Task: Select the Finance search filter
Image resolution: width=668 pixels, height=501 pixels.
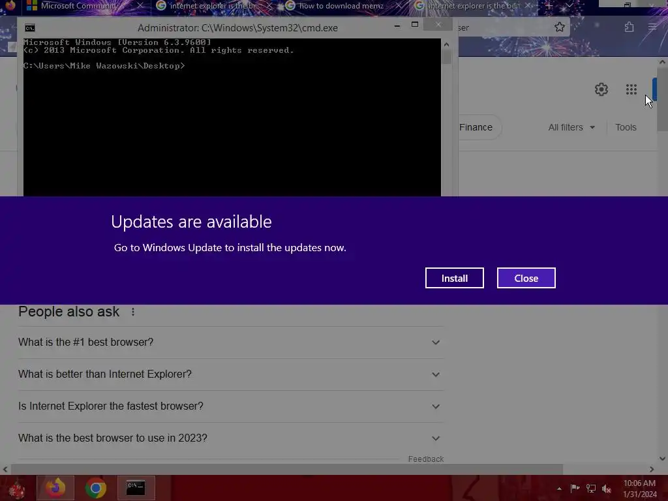Action: coord(476,127)
